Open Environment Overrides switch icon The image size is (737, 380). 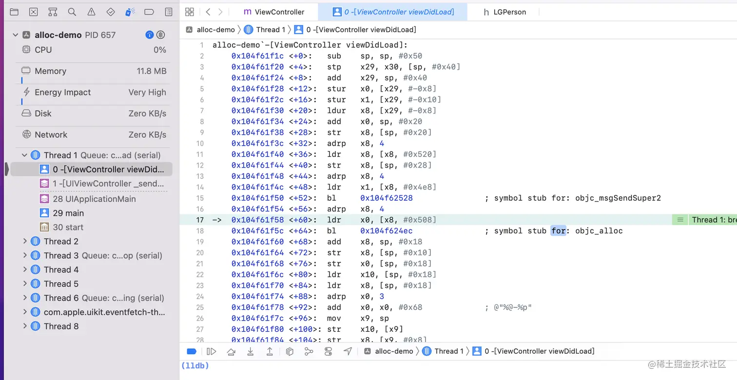(328, 351)
